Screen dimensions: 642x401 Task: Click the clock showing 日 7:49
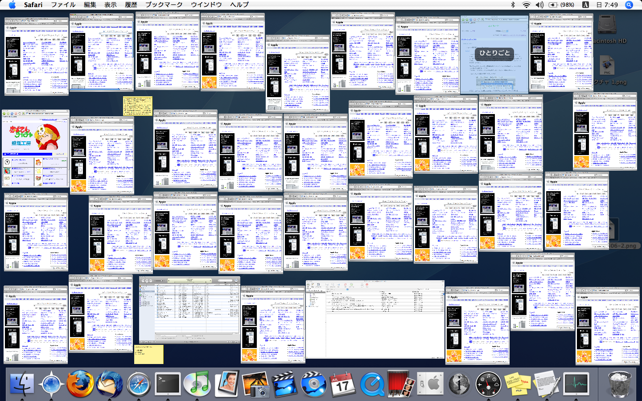coord(607,5)
